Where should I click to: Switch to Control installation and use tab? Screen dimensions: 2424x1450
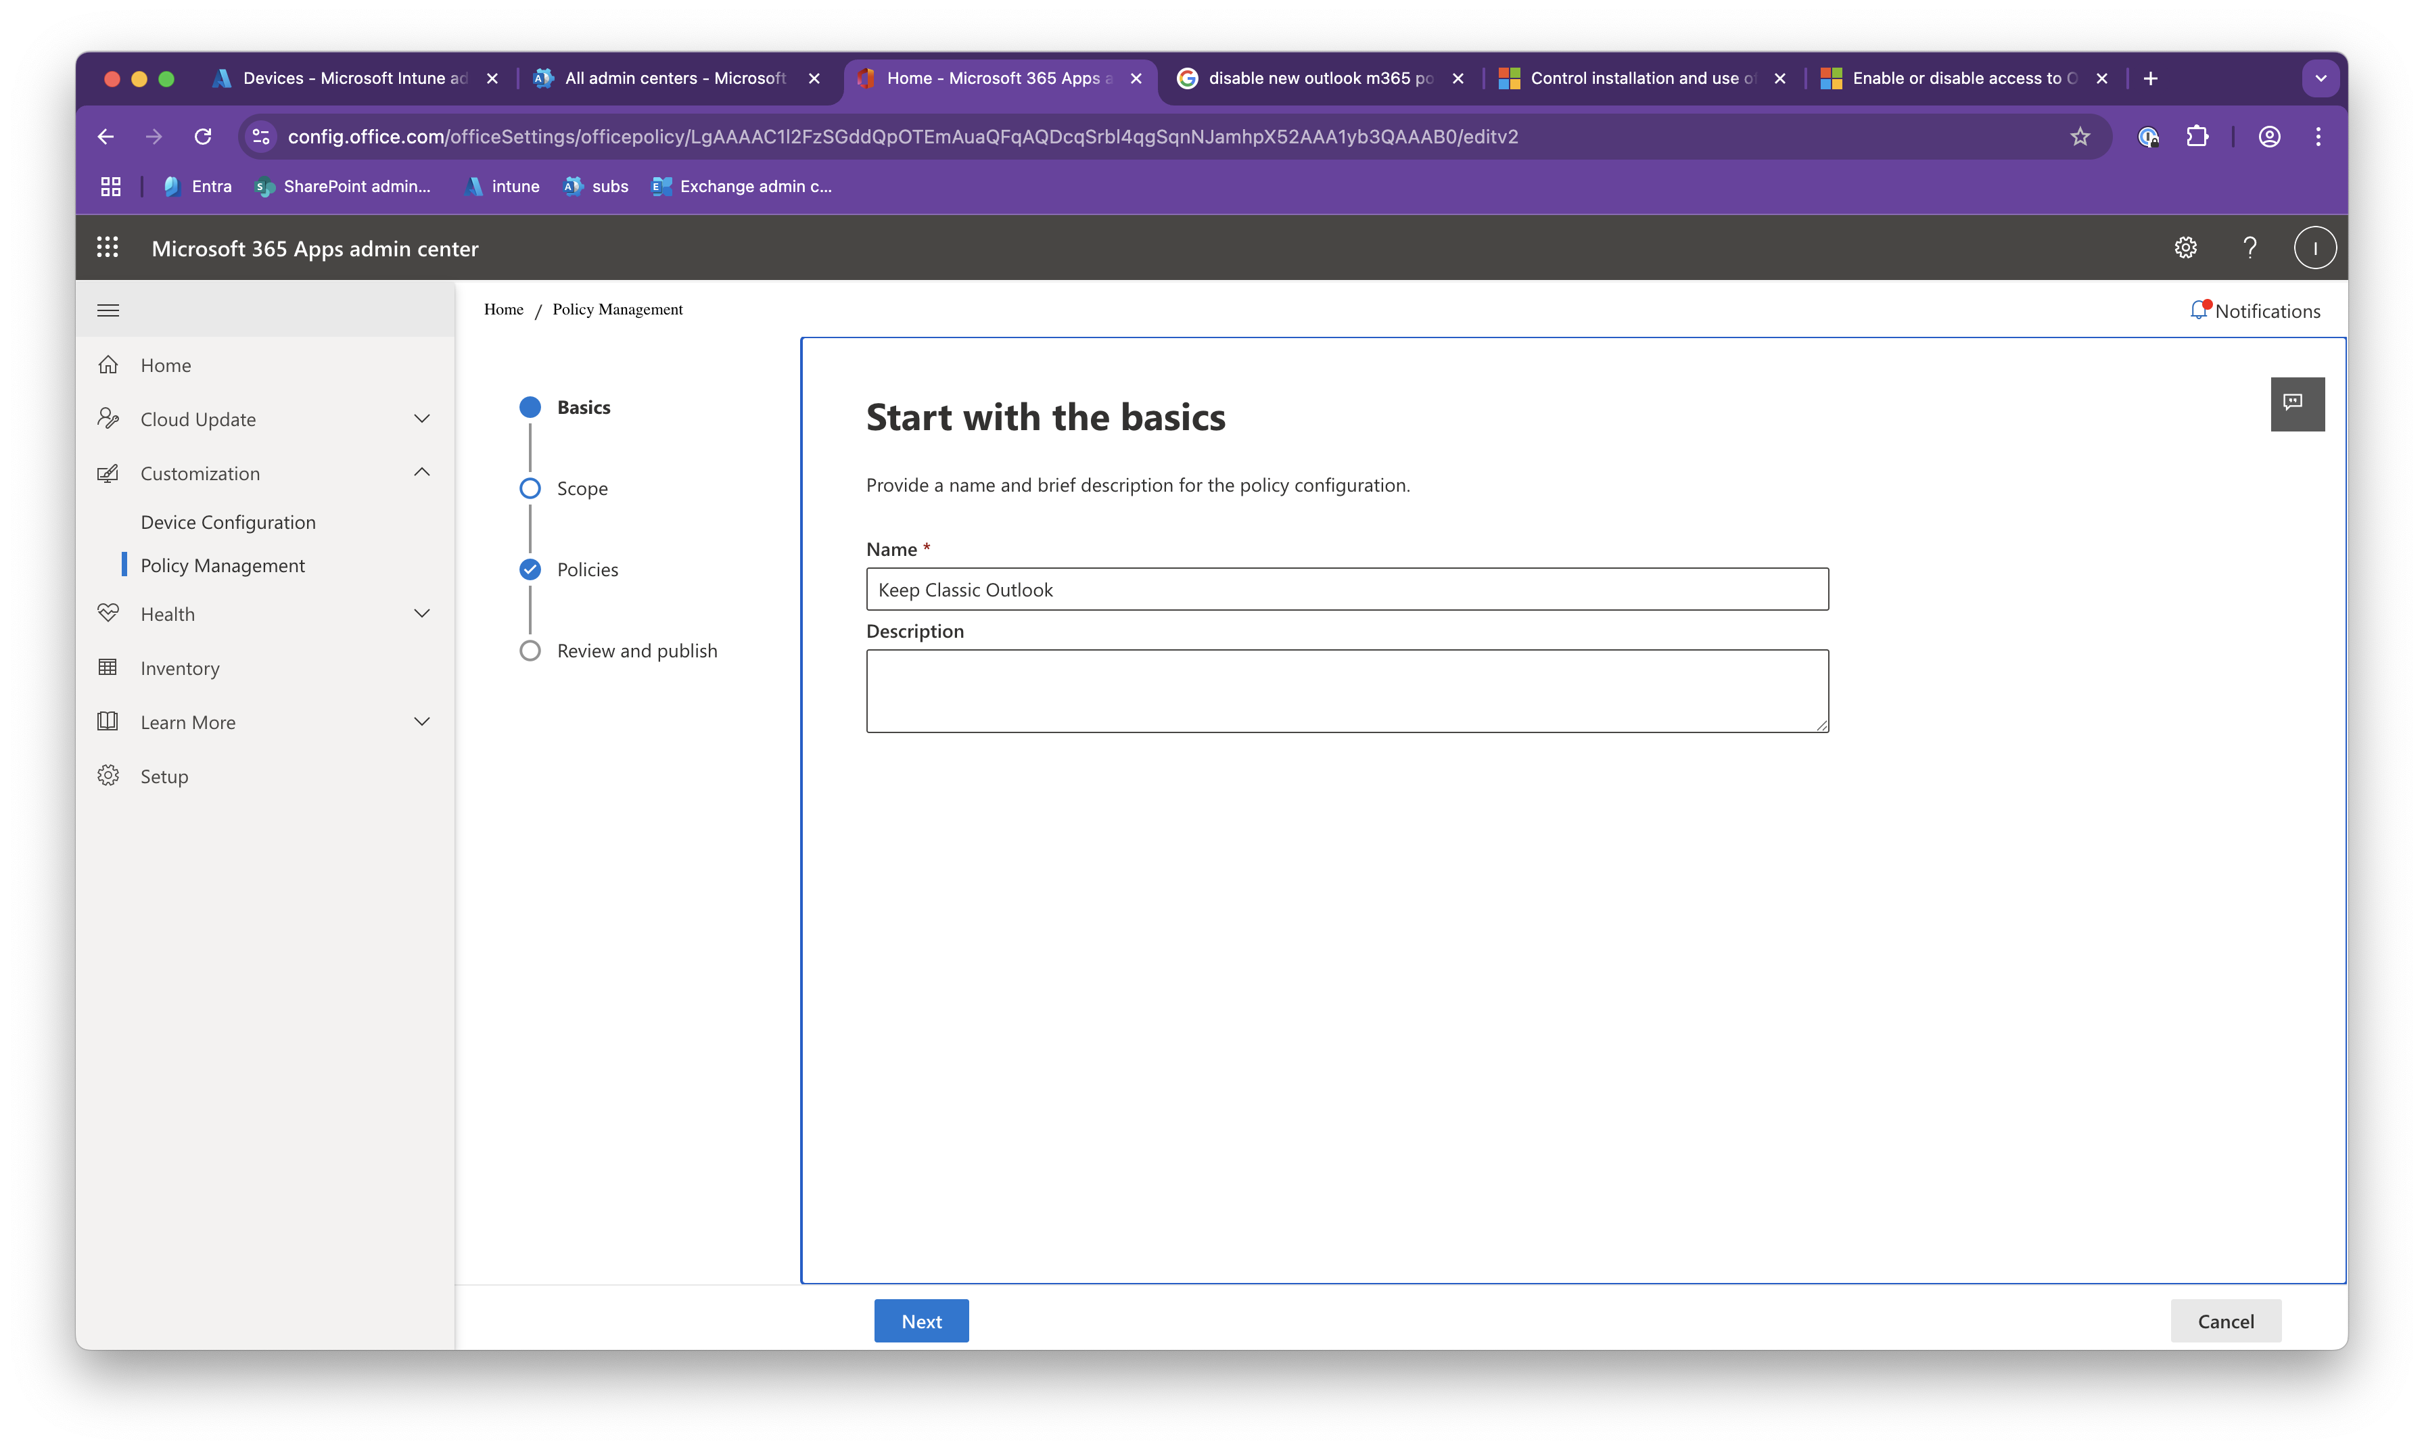coord(1641,78)
